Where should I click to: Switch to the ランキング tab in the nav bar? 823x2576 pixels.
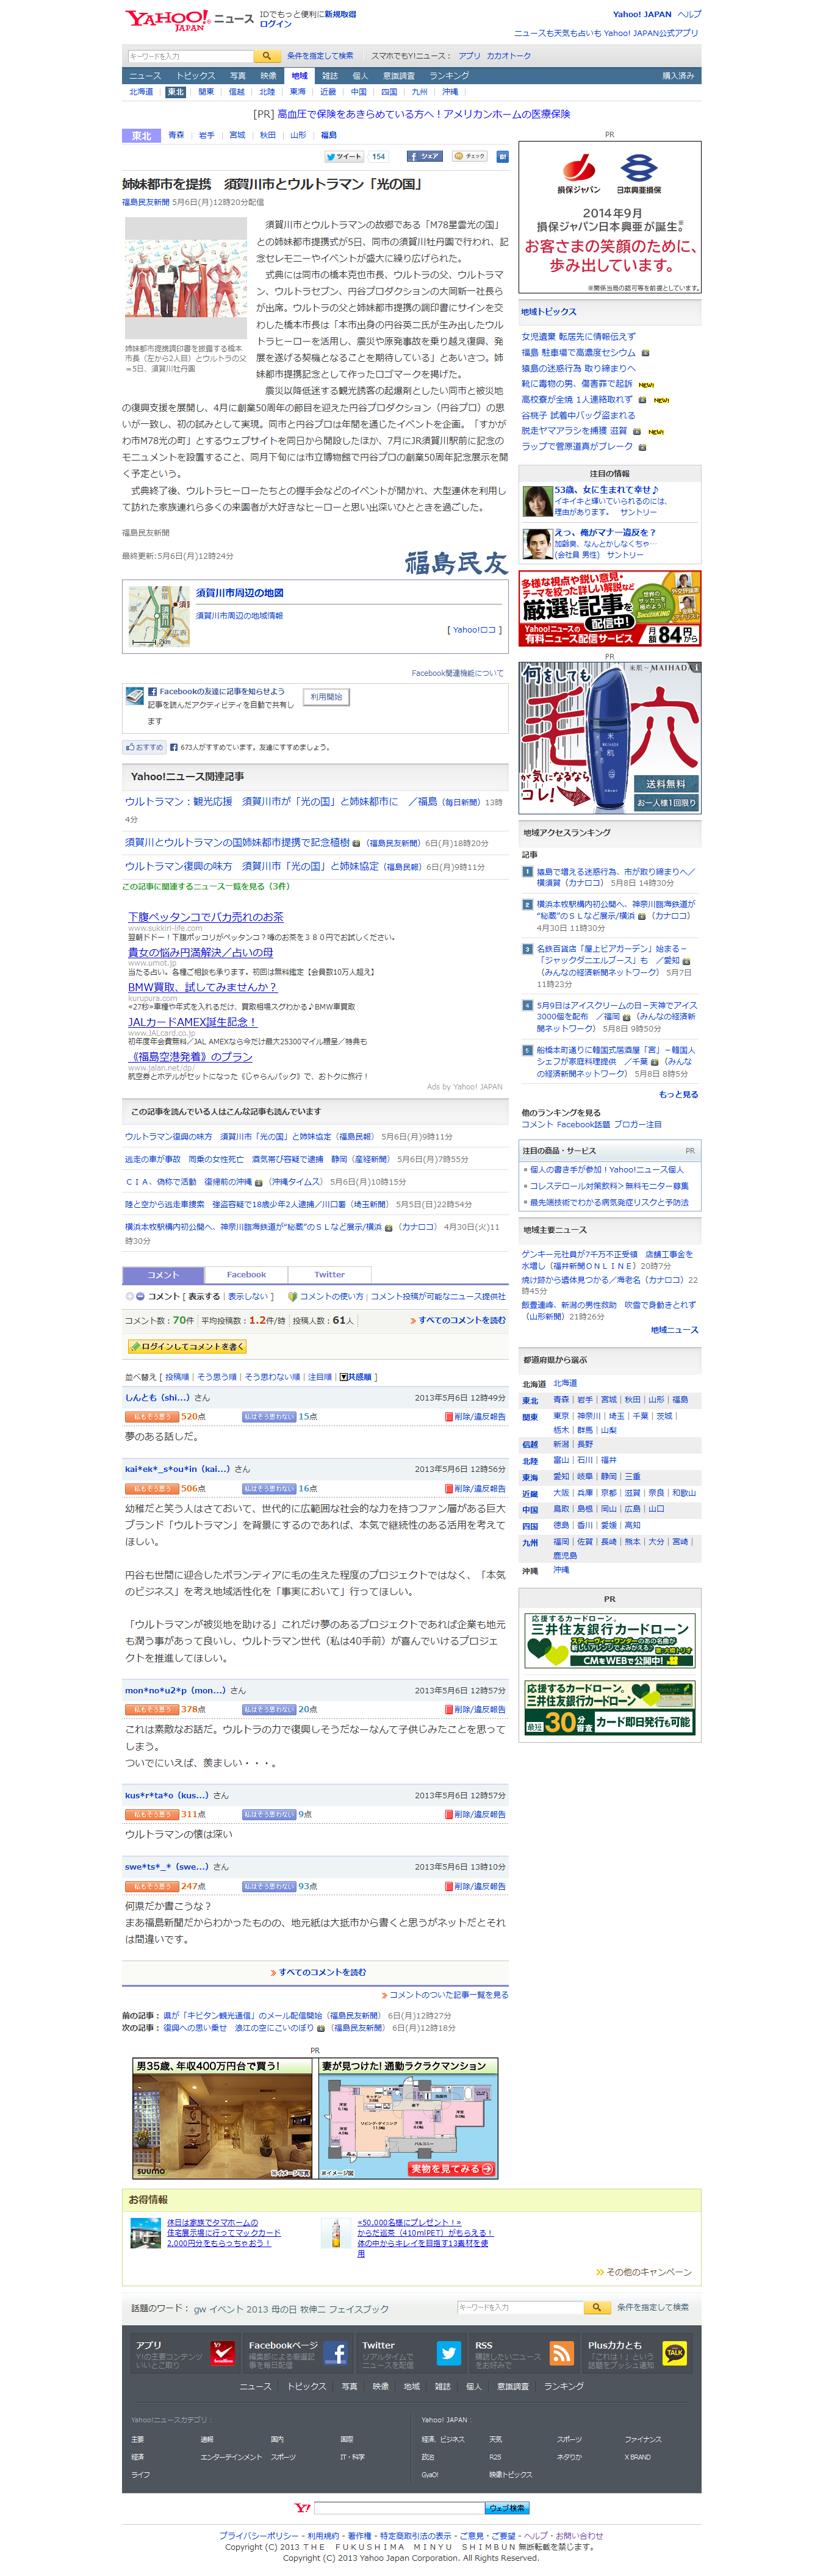449,76
